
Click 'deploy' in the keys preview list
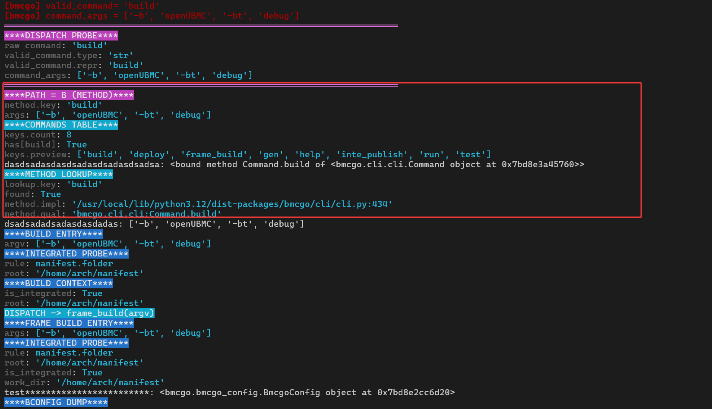(149, 155)
